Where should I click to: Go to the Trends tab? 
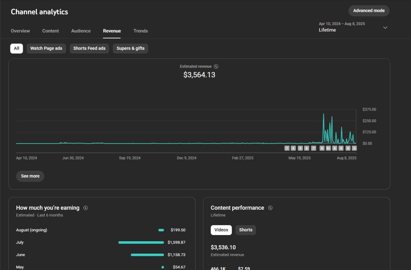point(141,31)
